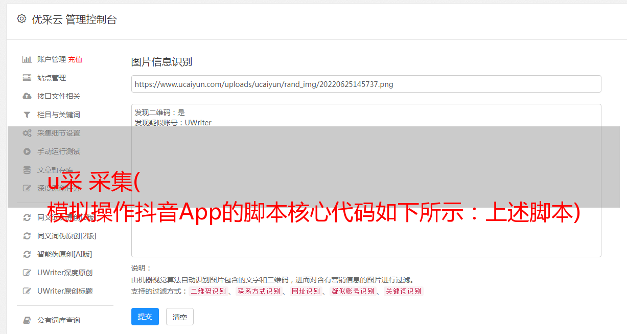Viewport: 627px width, 334px height.
Task: Click the gears icon for 采集细节设置
Action: [x=27, y=133]
